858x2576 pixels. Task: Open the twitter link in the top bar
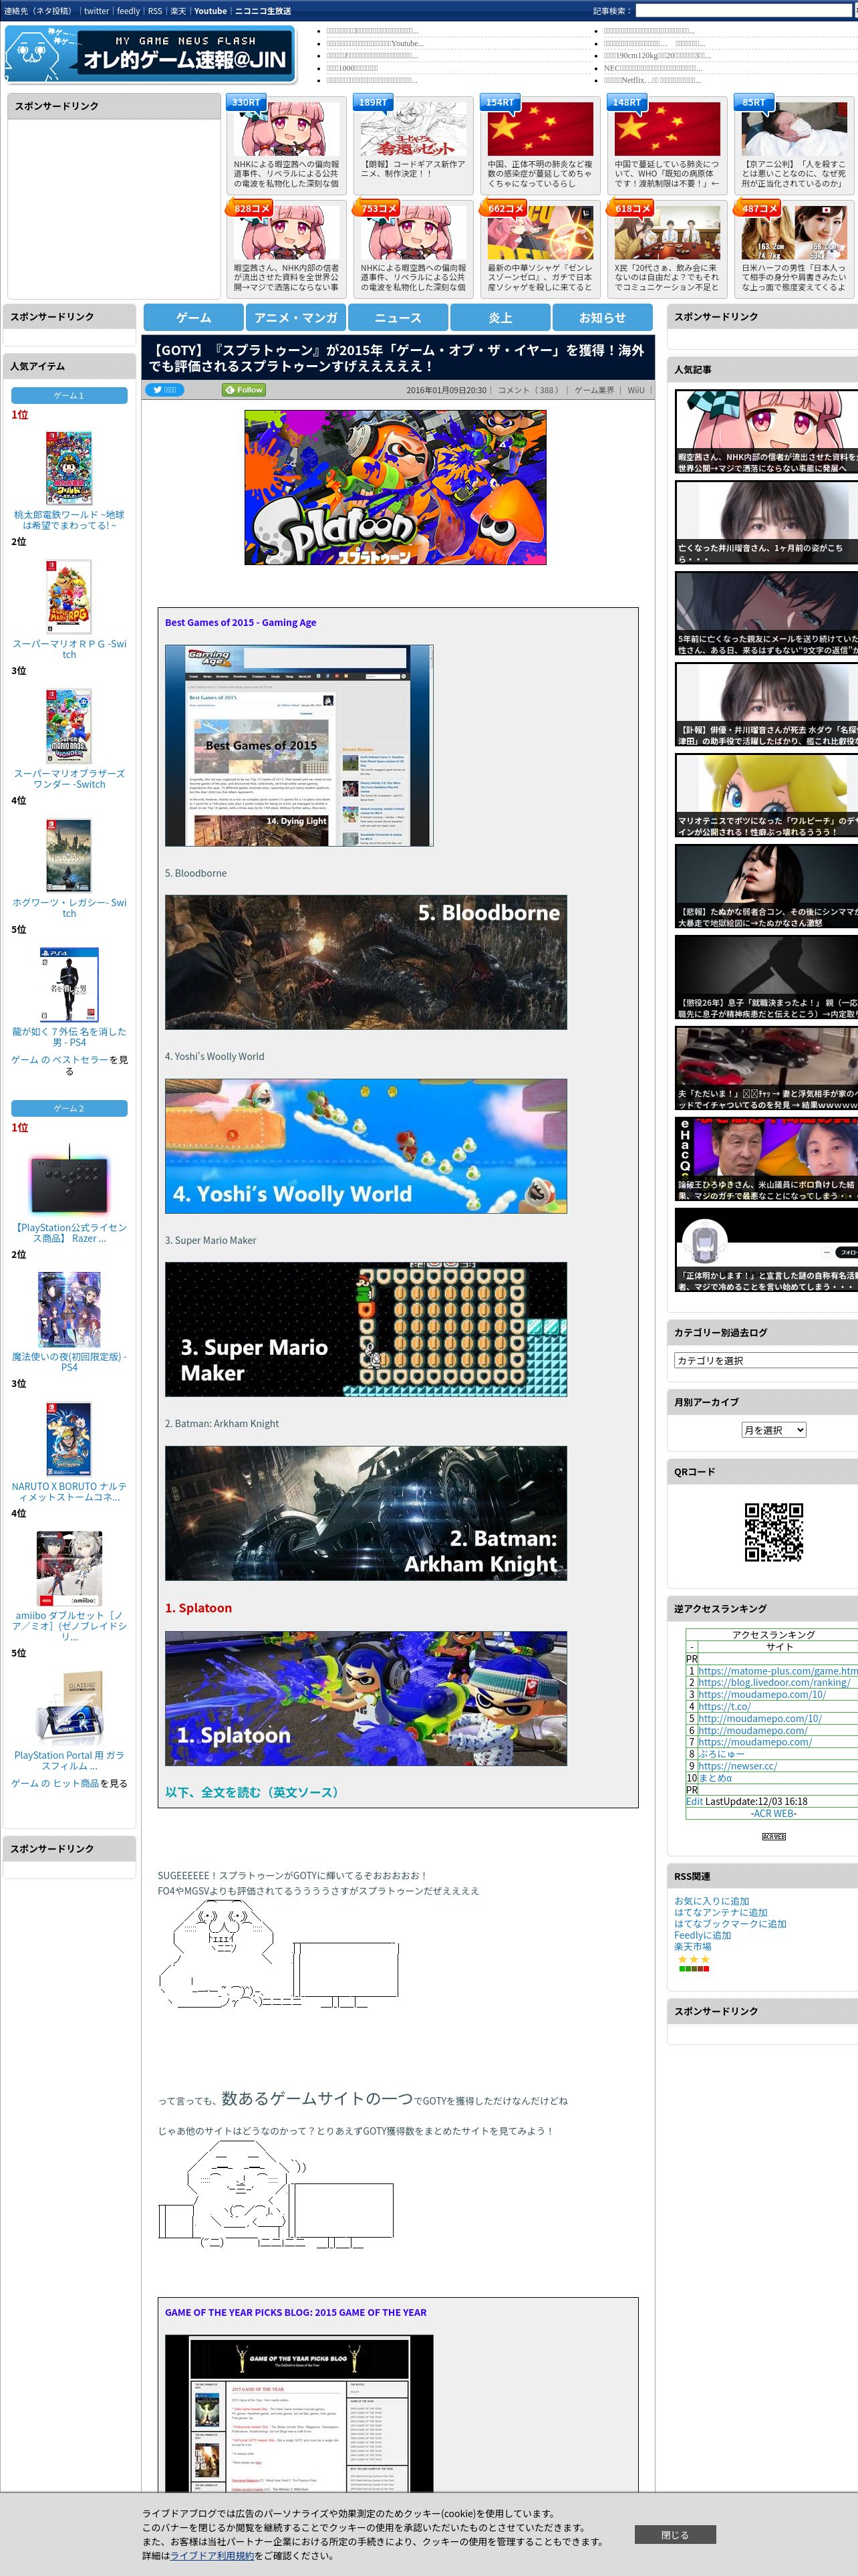coord(97,11)
